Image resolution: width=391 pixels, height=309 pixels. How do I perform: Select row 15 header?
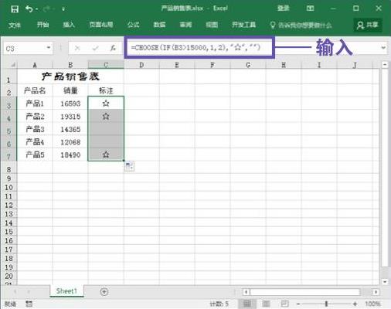(x=8, y=232)
